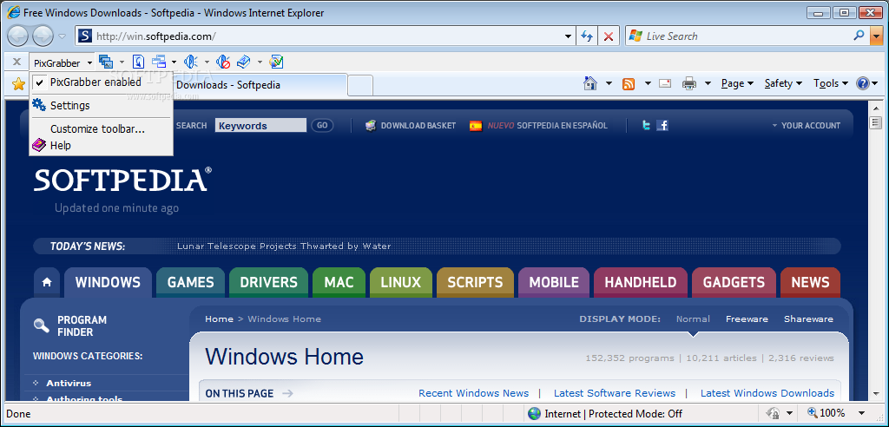The height and width of the screenshot is (427, 889).
Task: Click the PixGrabber windows list icon
Action: [x=159, y=62]
